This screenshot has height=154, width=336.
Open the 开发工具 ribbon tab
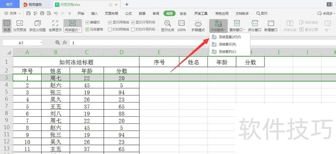click(x=201, y=13)
